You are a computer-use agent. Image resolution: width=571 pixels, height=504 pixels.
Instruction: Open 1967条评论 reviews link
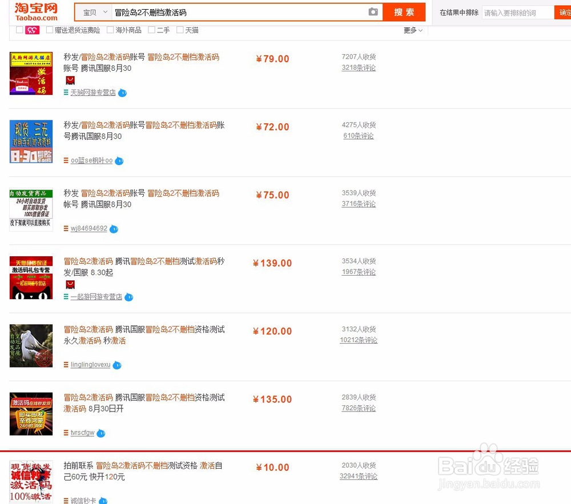(x=359, y=272)
